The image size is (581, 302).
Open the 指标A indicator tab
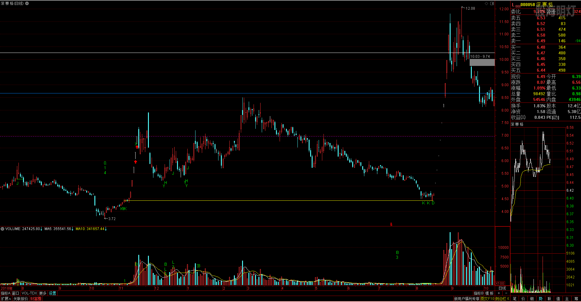(x=6, y=293)
